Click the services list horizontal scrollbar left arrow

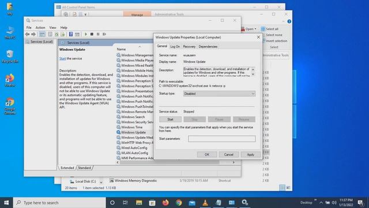118,162
